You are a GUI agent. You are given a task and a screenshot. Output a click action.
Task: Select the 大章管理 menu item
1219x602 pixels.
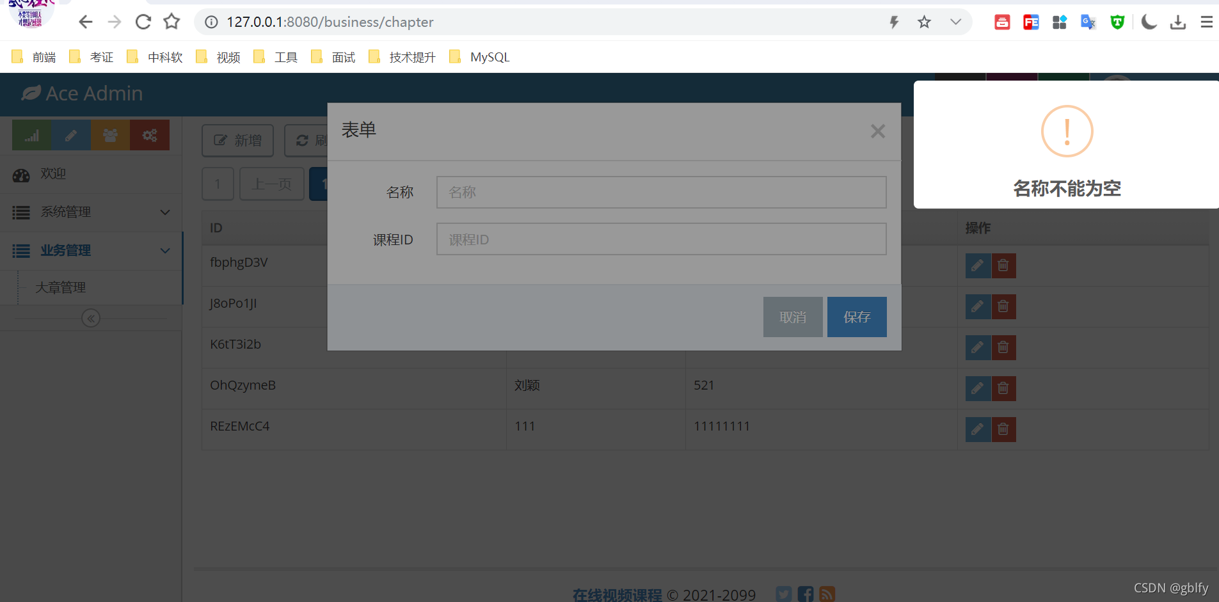[x=61, y=287]
